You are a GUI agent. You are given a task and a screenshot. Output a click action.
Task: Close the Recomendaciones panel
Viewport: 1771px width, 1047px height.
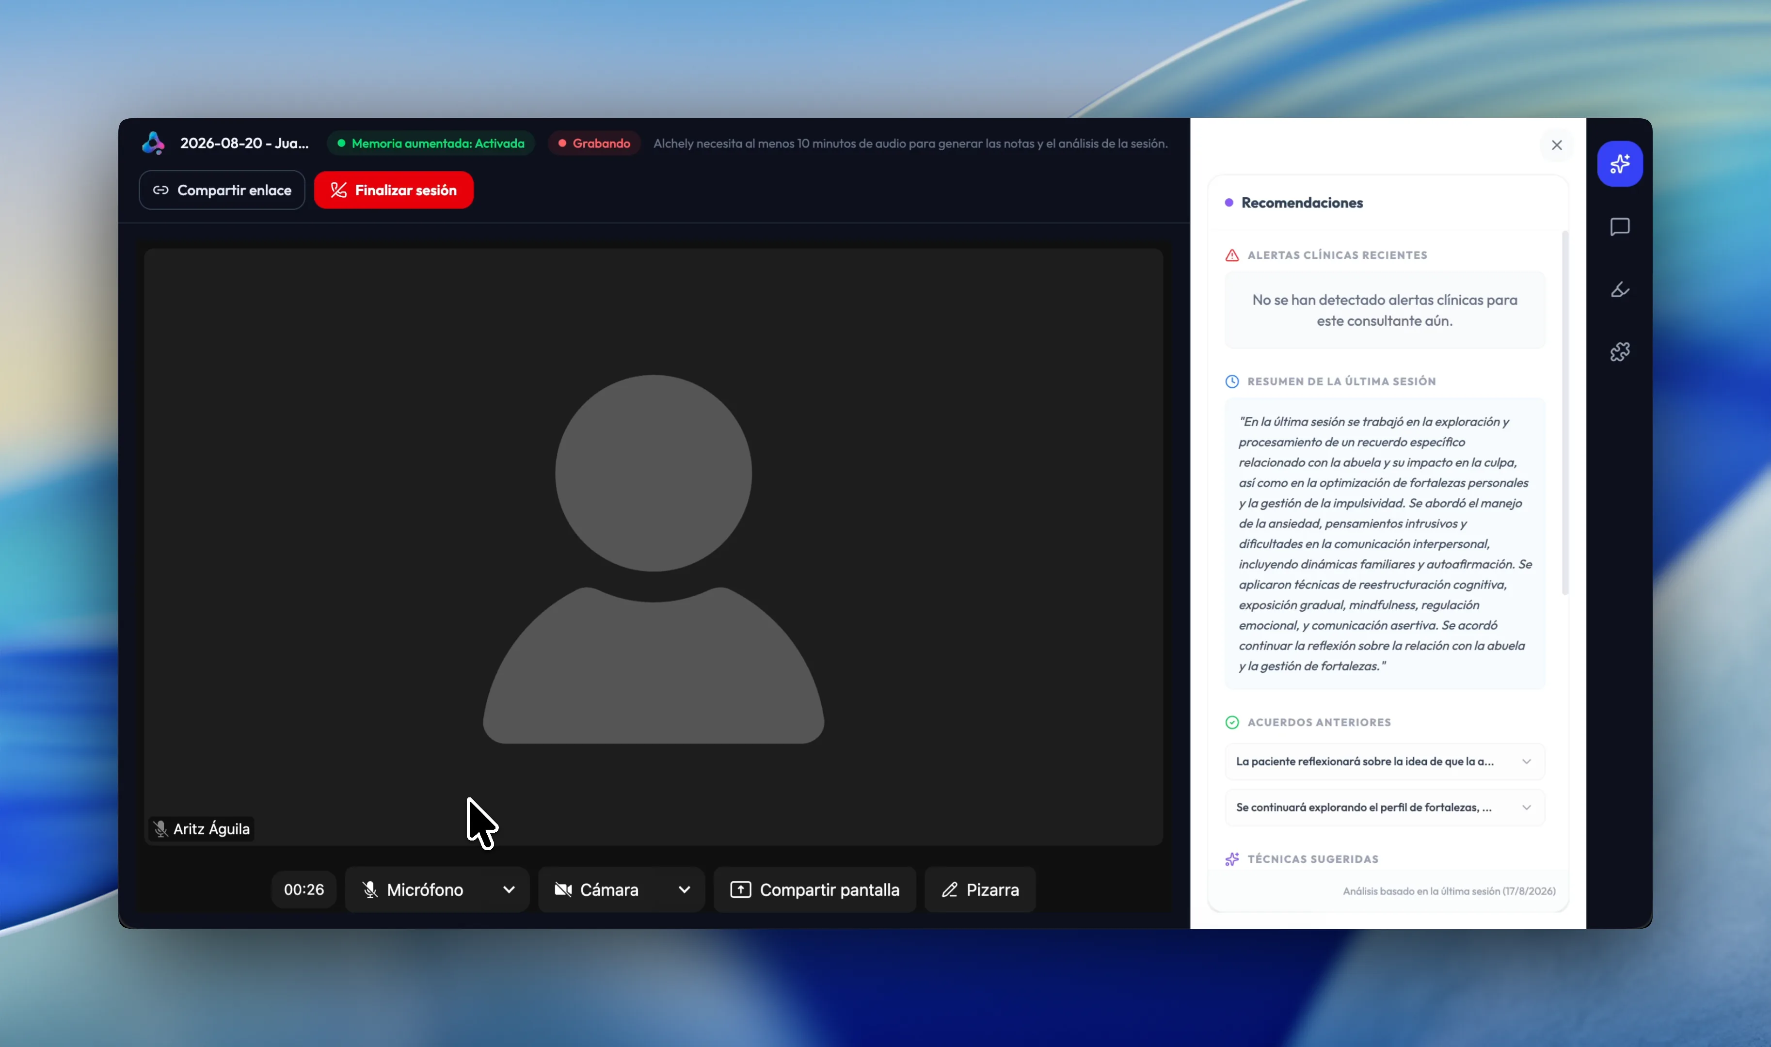pos(1557,144)
